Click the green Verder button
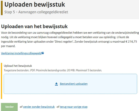 pos(9,107)
